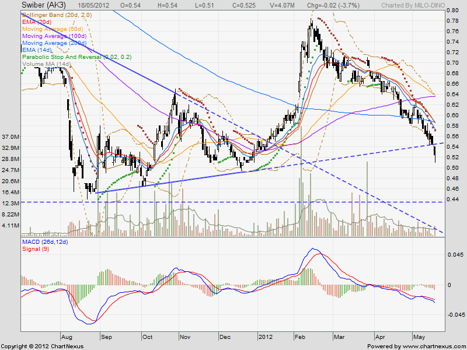Click the Mar month axis label
This screenshot has width=467, height=350.
[x=339, y=337]
